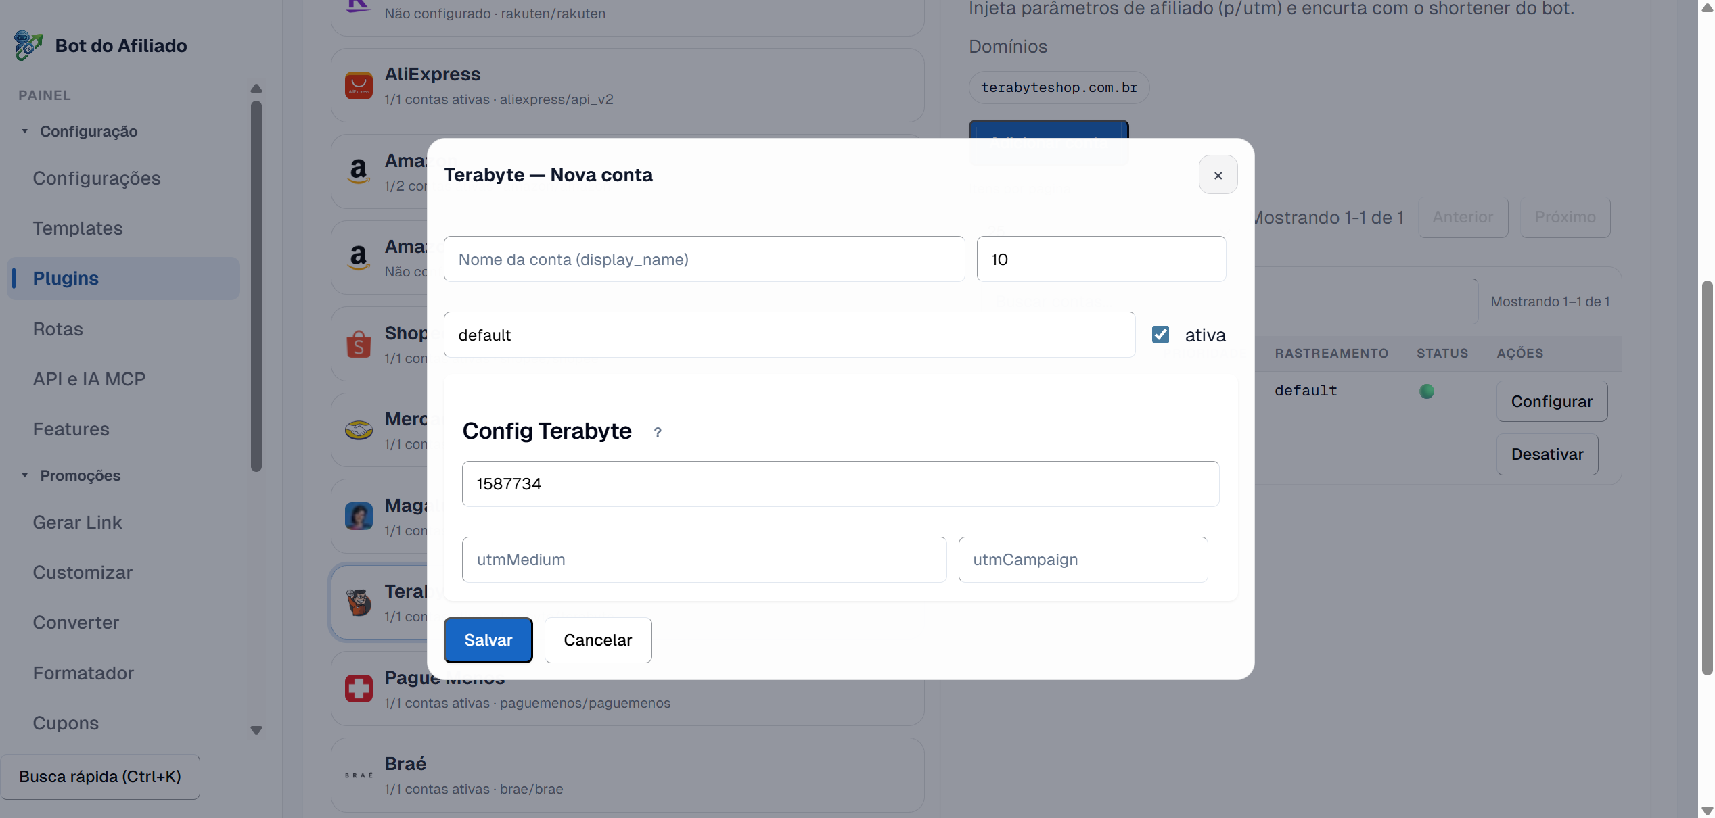Click the Magalu plugin avatar icon
The width and height of the screenshot is (1715, 818).
(x=359, y=516)
